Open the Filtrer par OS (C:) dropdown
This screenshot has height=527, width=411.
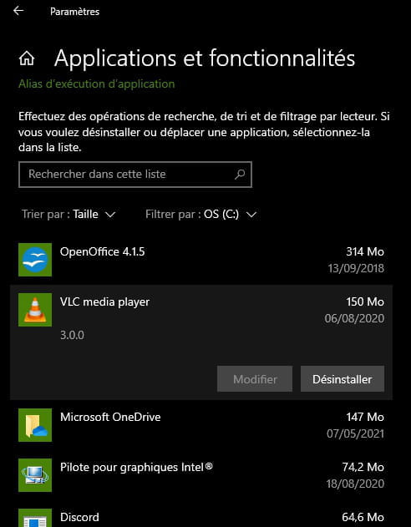tap(201, 215)
